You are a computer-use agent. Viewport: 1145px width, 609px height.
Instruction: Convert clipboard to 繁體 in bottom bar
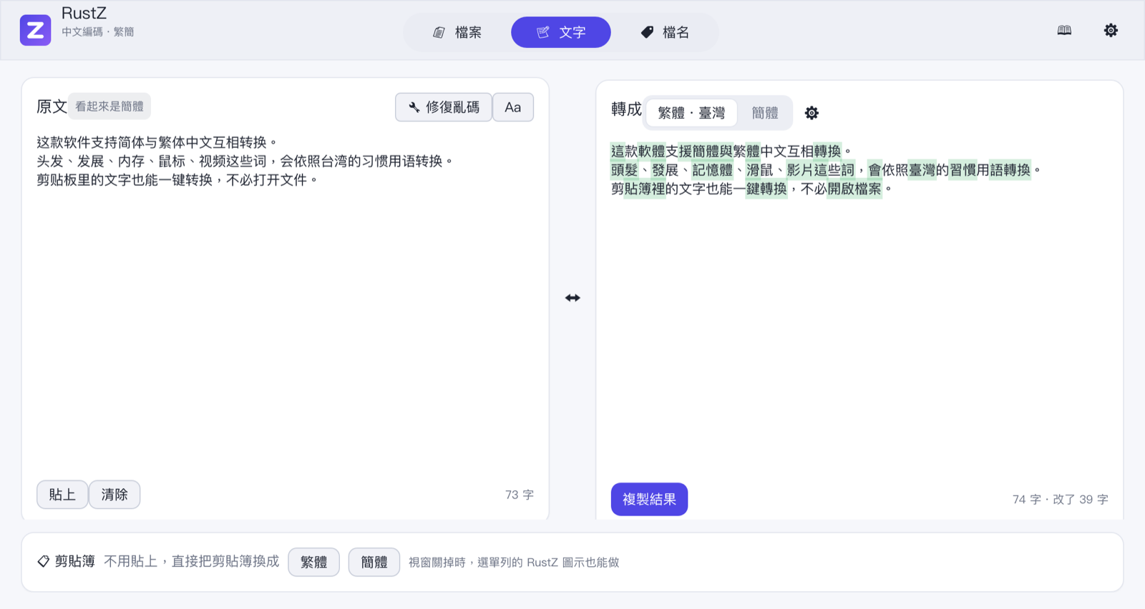313,562
